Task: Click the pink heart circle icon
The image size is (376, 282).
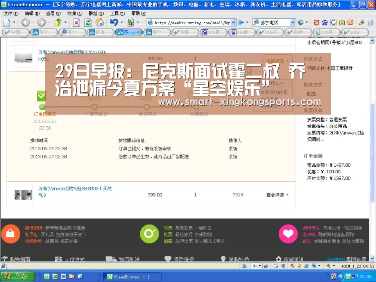Action: coord(288,234)
